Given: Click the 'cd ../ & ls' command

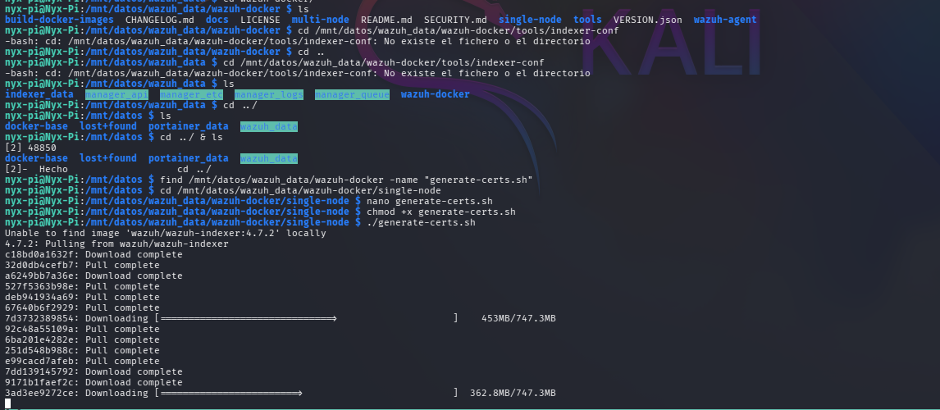Looking at the screenshot, I should pos(190,137).
